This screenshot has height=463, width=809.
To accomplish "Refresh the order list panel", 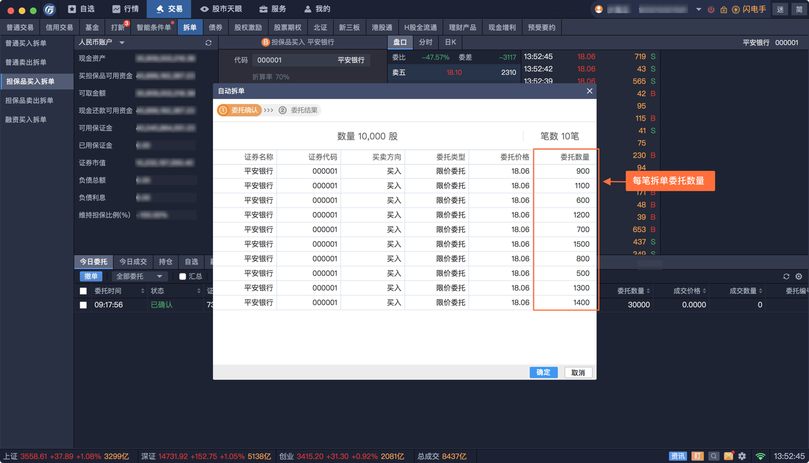I will coord(786,276).
